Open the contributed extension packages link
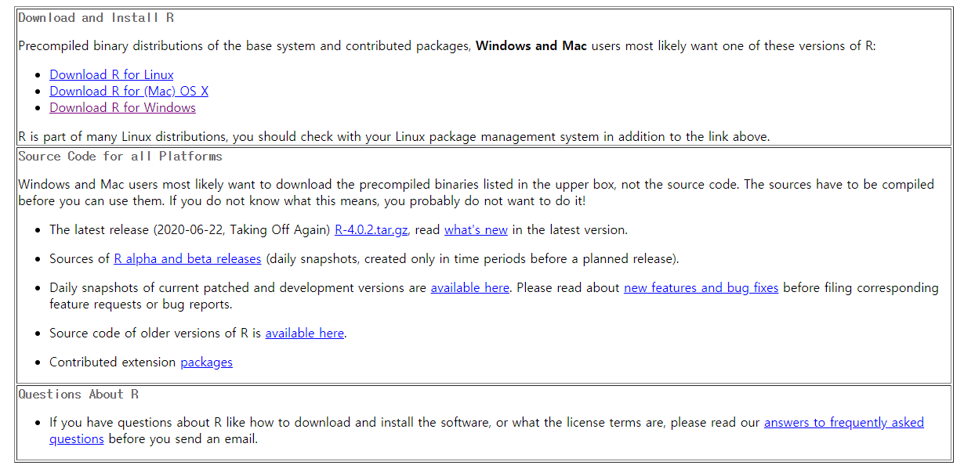Viewport: 964px width, 476px height. (206, 362)
